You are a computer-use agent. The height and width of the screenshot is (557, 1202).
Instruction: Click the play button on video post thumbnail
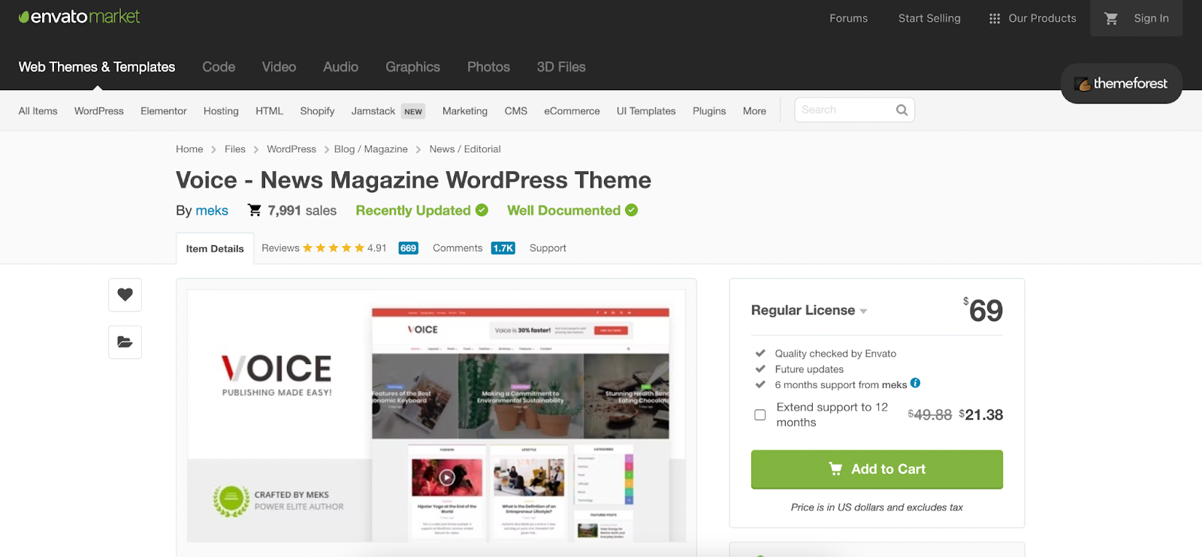(x=447, y=477)
